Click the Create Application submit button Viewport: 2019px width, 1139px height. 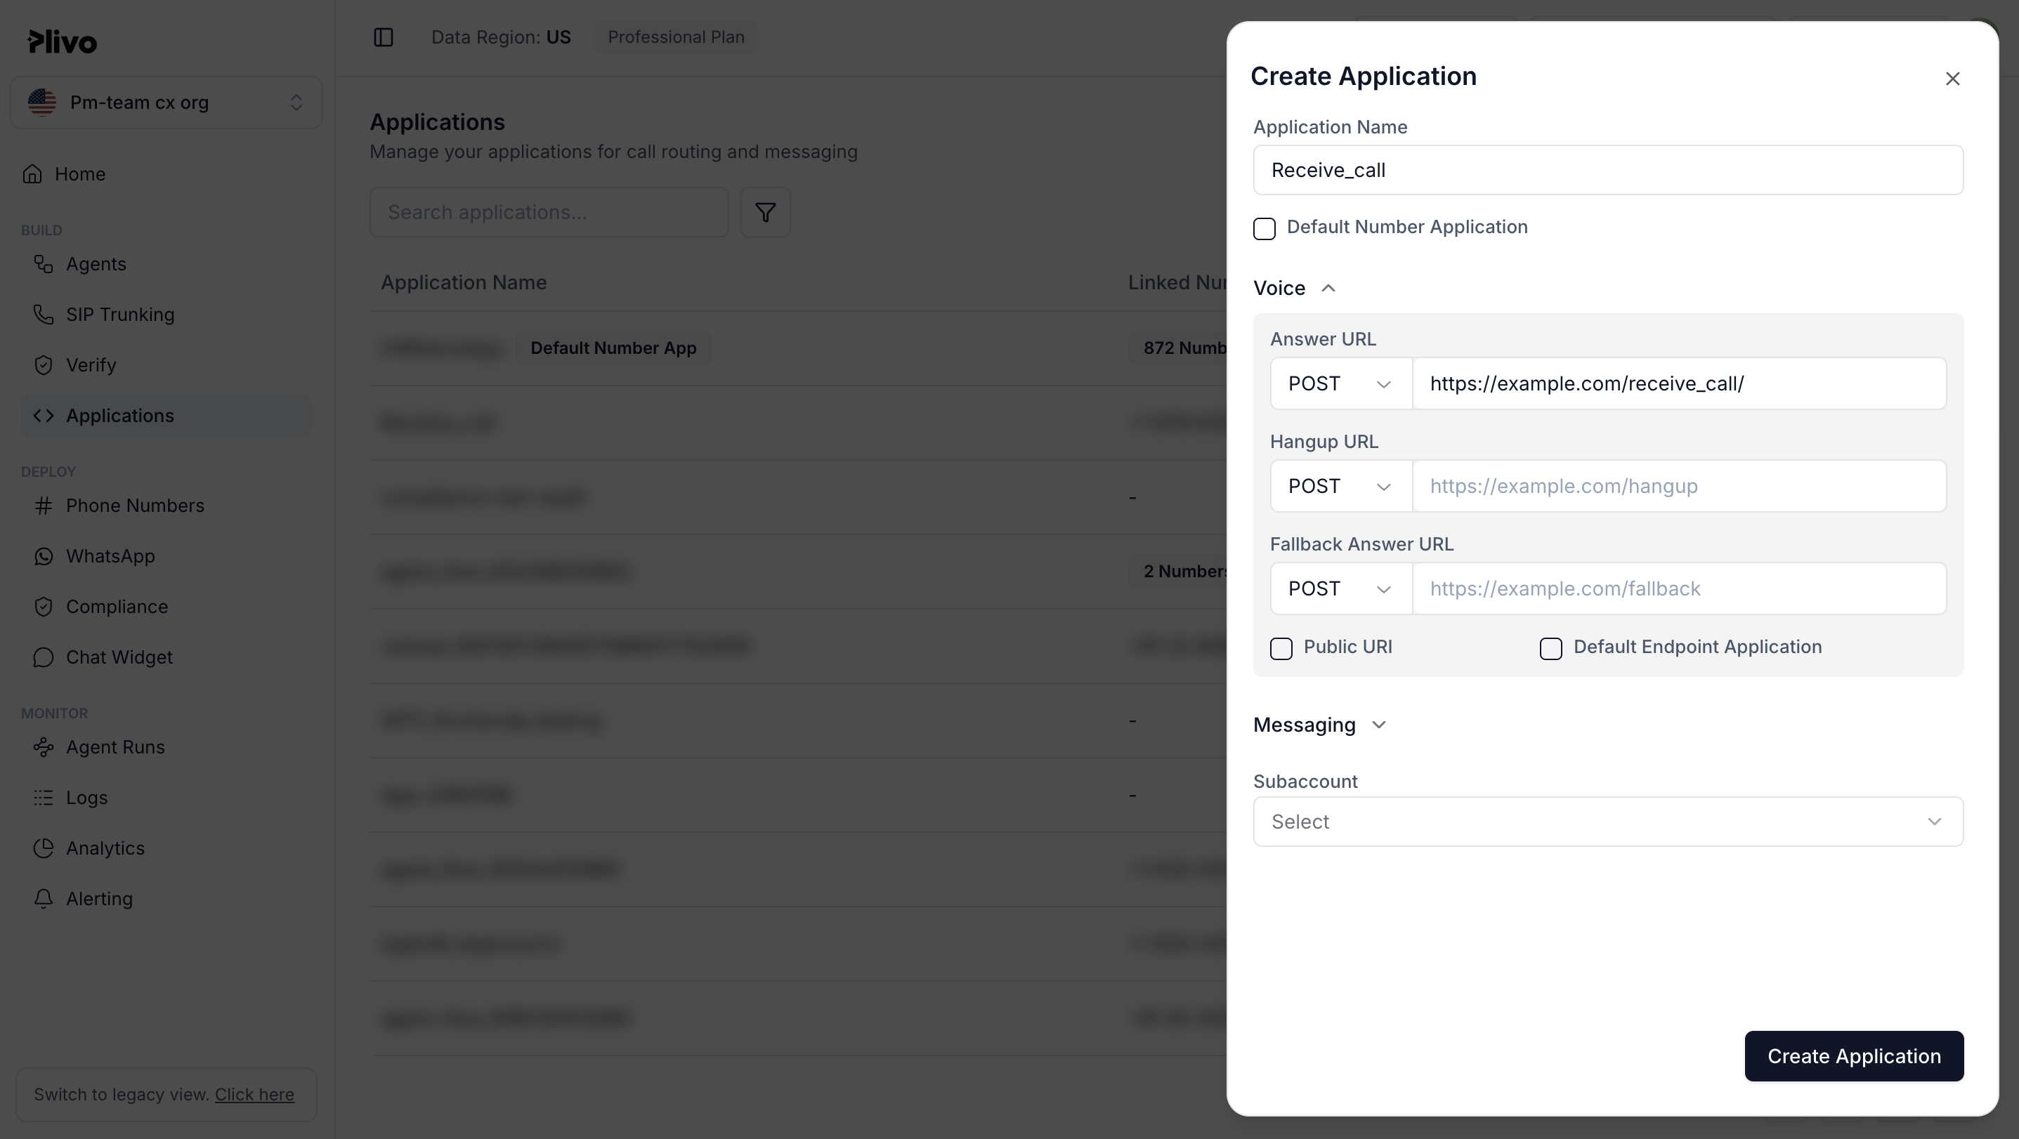(x=1854, y=1056)
